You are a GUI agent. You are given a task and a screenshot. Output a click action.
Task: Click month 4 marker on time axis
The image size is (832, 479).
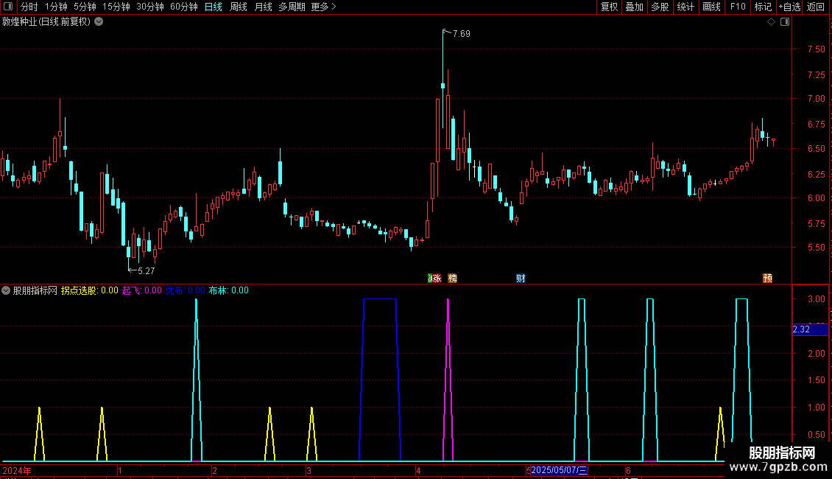418,471
